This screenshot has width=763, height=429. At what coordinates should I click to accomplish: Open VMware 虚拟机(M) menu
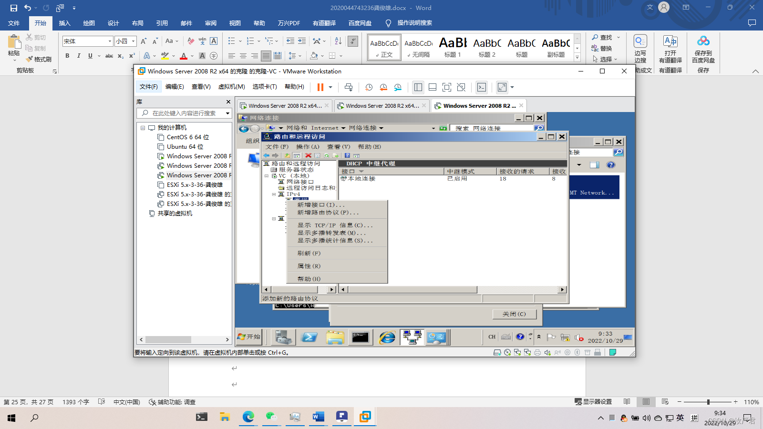pos(231,87)
